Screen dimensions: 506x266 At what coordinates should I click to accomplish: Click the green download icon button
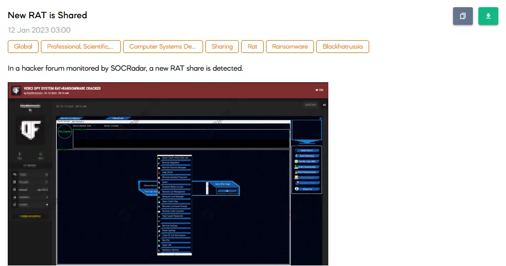(488, 16)
